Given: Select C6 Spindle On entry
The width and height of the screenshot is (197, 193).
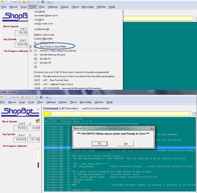Looking at the screenshot, I should tap(43, 59).
